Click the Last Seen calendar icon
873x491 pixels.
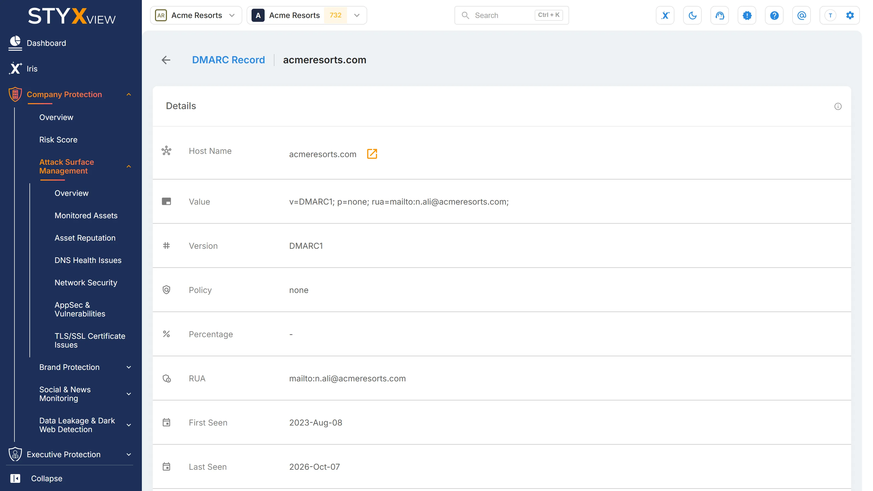(x=166, y=467)
